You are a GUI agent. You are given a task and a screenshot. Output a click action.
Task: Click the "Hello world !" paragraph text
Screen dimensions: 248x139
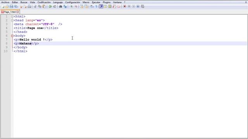tap(32, 39)
